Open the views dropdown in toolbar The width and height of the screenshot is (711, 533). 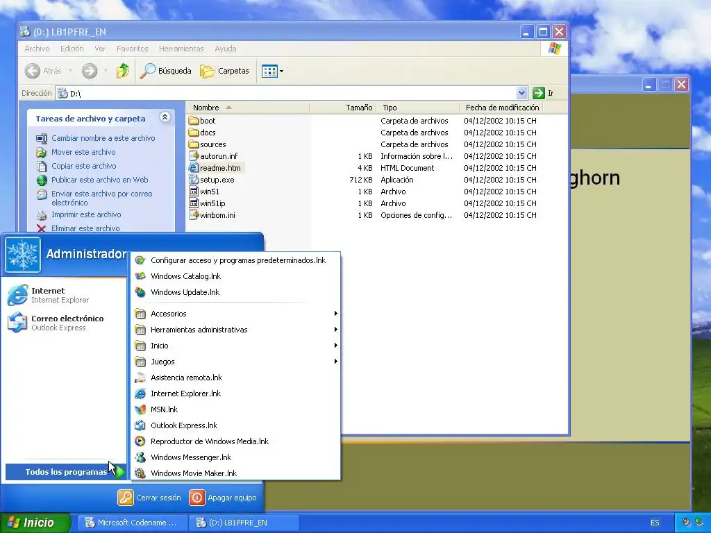pos(272,71)
